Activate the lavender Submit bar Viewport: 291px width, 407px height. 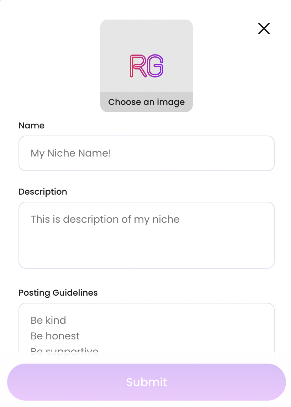[x=146, y=382]
